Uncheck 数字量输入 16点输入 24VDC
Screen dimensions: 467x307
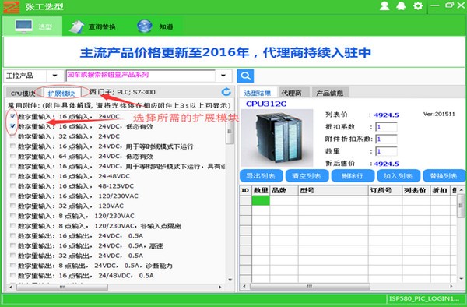tap(12, 116)
